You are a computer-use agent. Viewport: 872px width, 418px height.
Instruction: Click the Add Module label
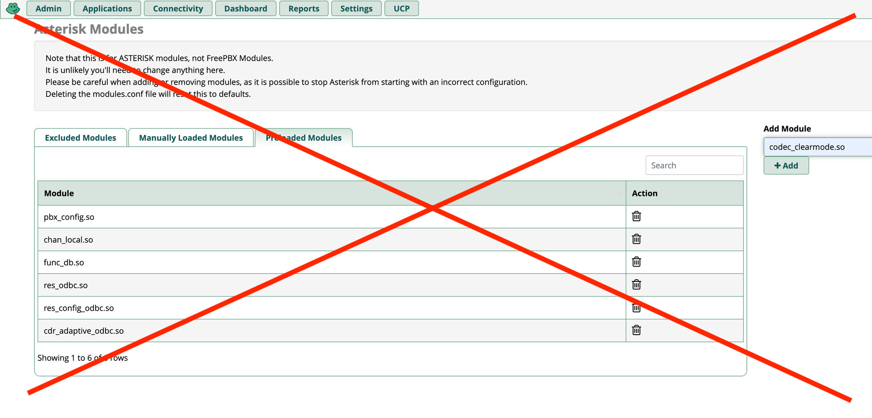787,129
